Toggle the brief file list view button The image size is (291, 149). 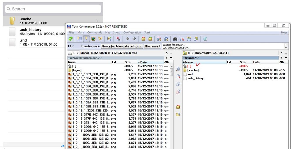[79, 39]
